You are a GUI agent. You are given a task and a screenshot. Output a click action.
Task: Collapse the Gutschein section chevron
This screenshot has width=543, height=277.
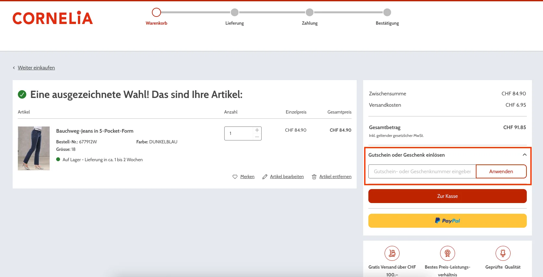pyautogui.click(x=524, y=155)
